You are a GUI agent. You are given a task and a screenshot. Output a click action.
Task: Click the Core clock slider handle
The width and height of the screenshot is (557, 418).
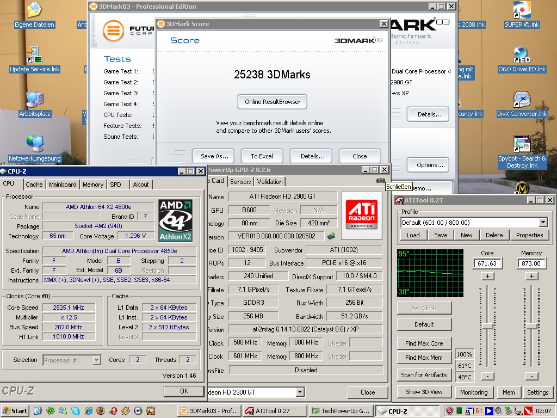(487, 325)
